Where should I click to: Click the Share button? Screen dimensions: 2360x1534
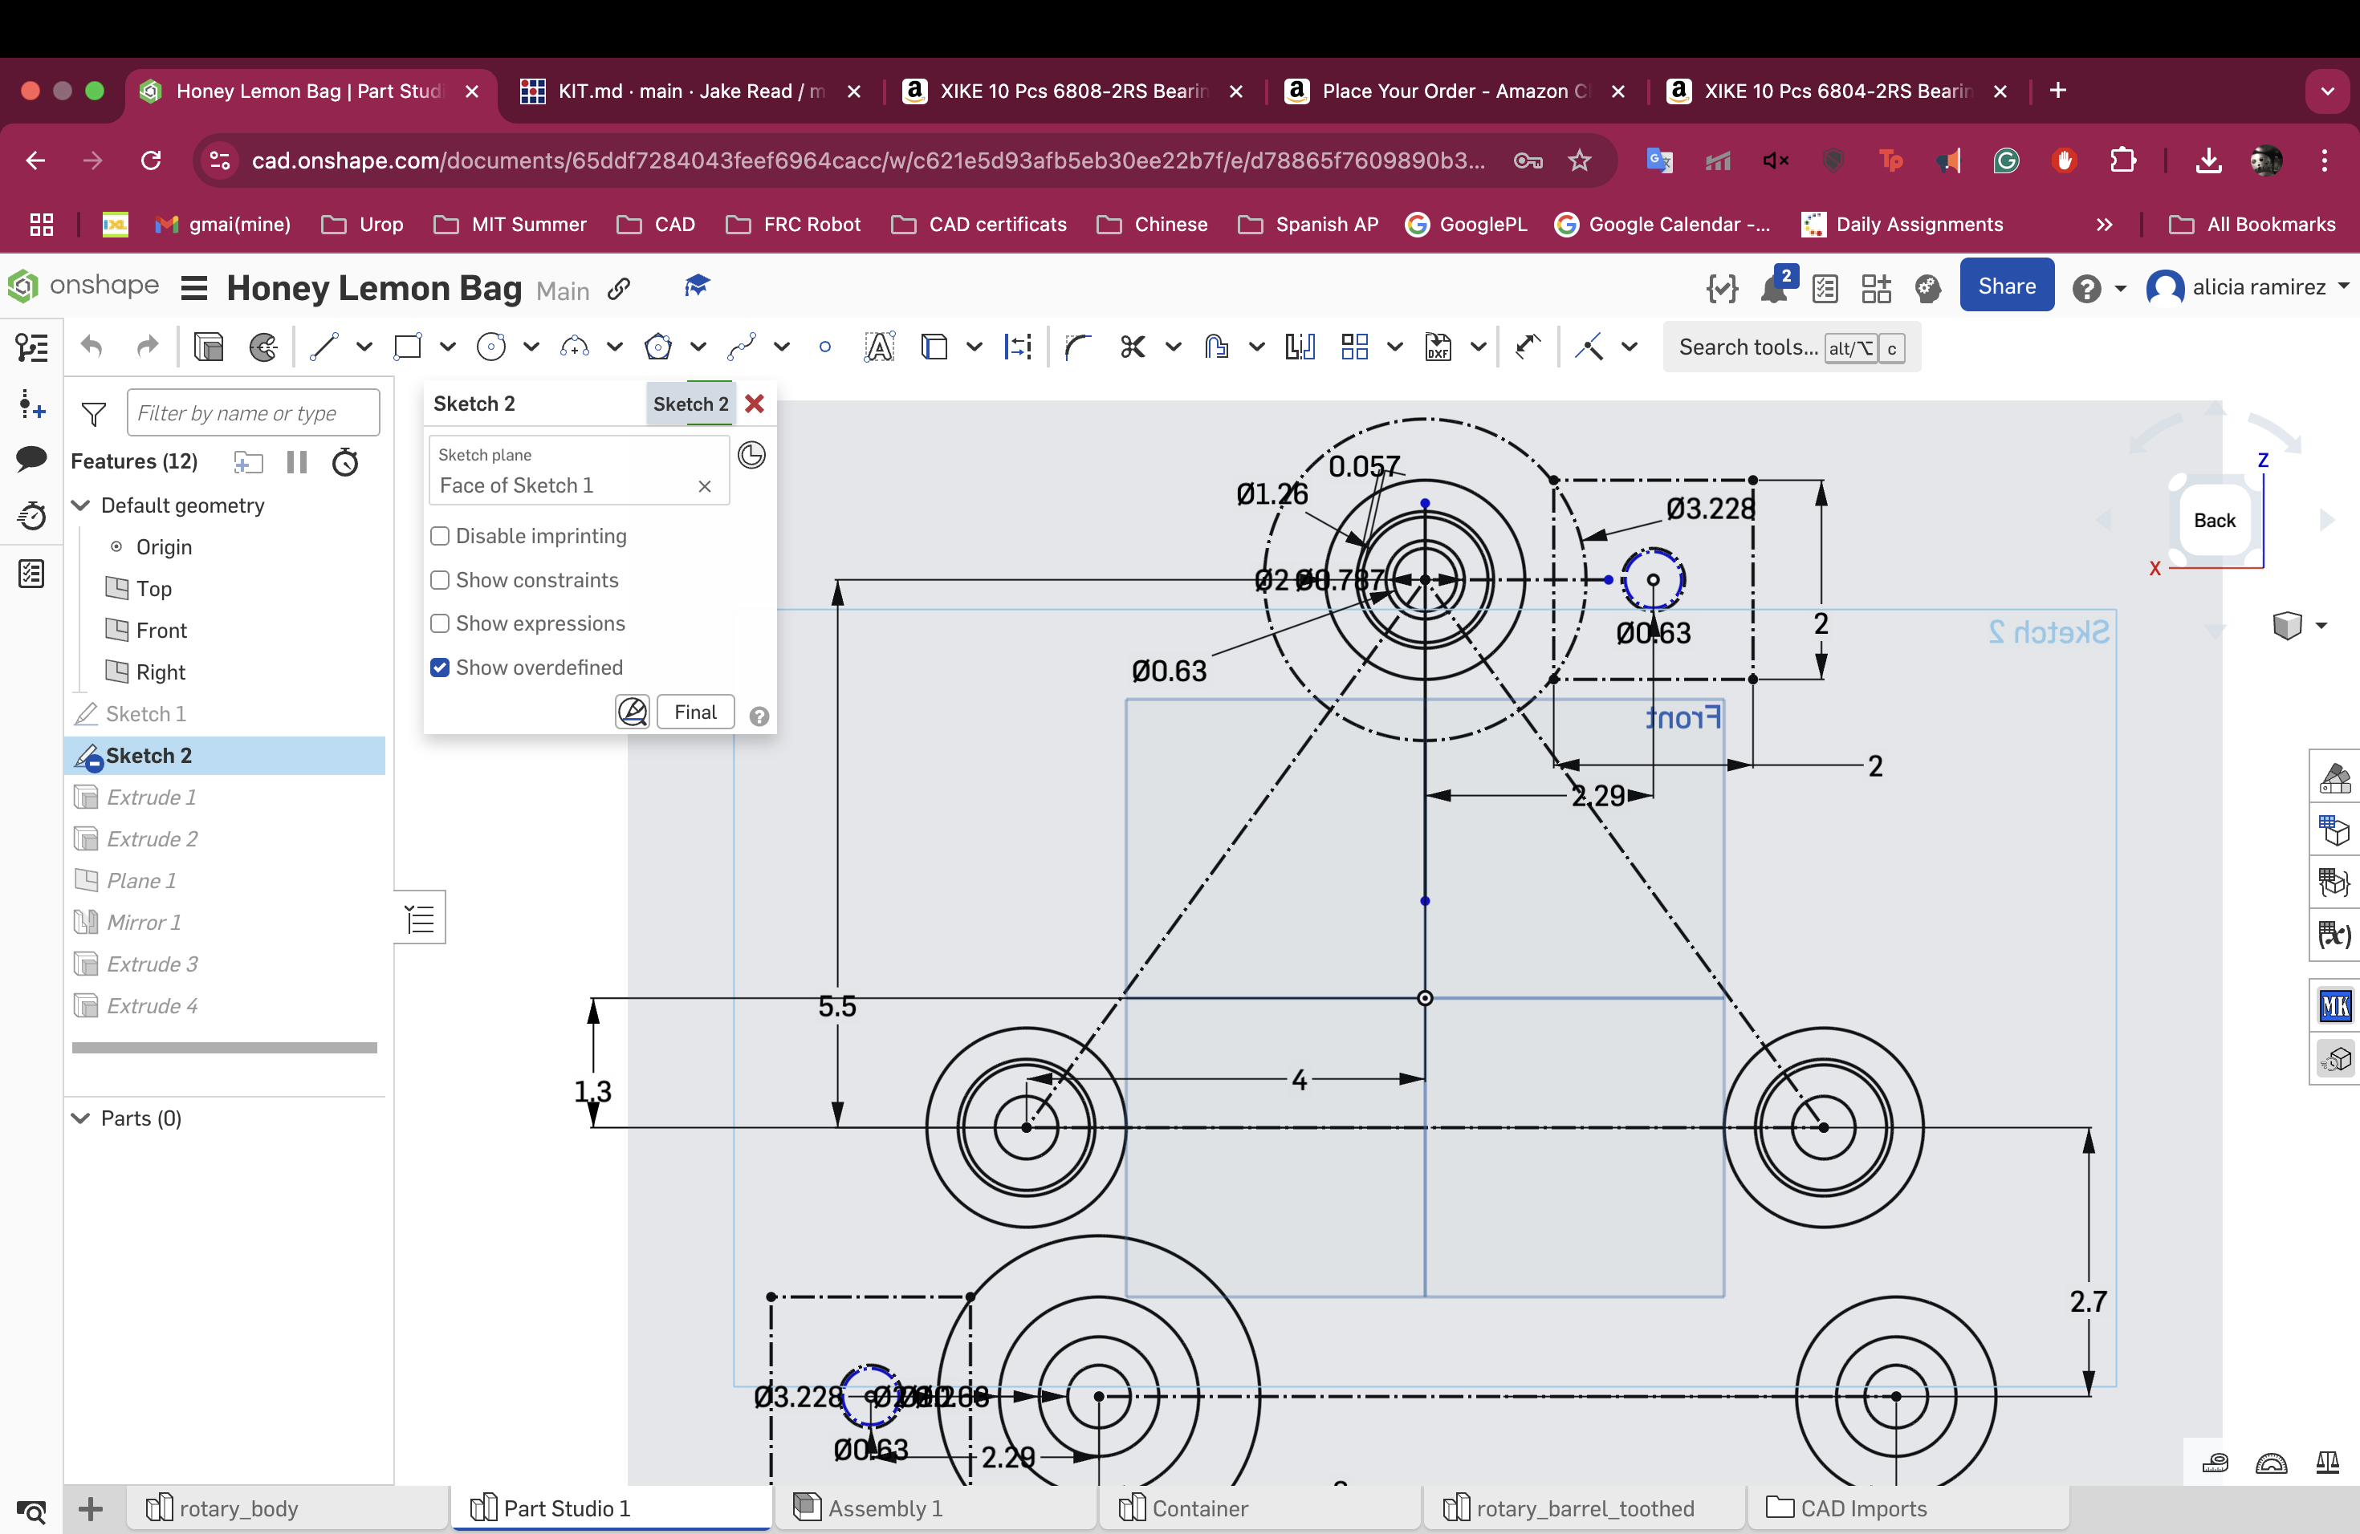tap(2006, 286)
